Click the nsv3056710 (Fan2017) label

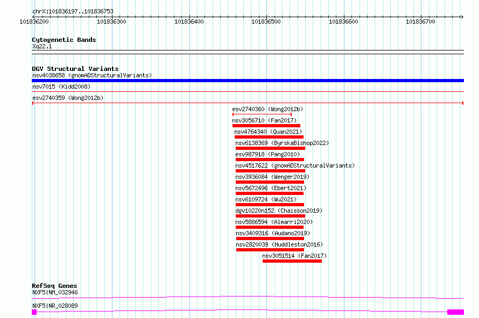(264, 120)
